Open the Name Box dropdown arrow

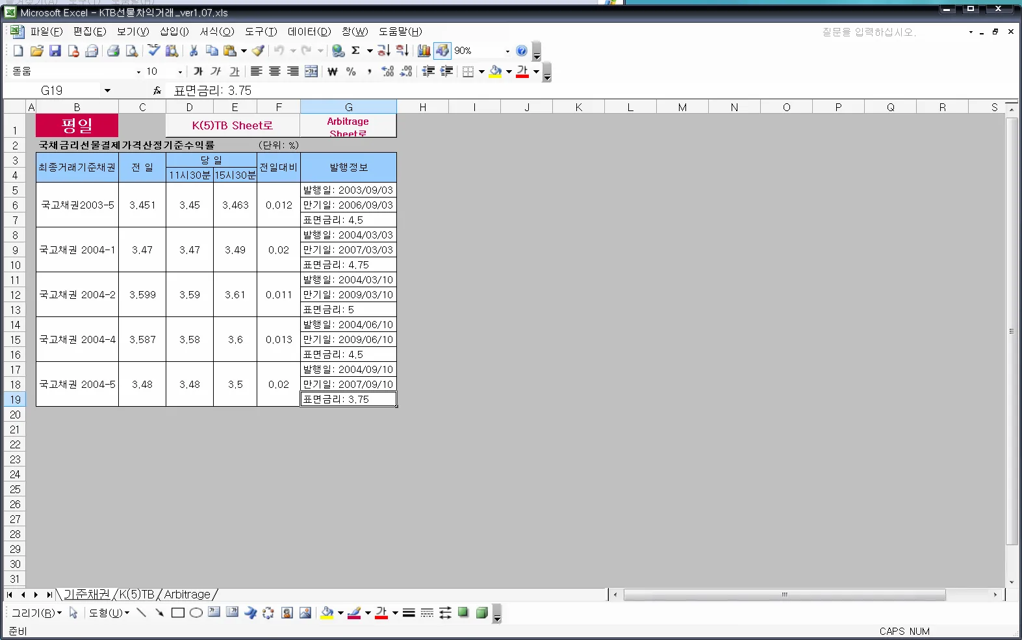[107, 91]
